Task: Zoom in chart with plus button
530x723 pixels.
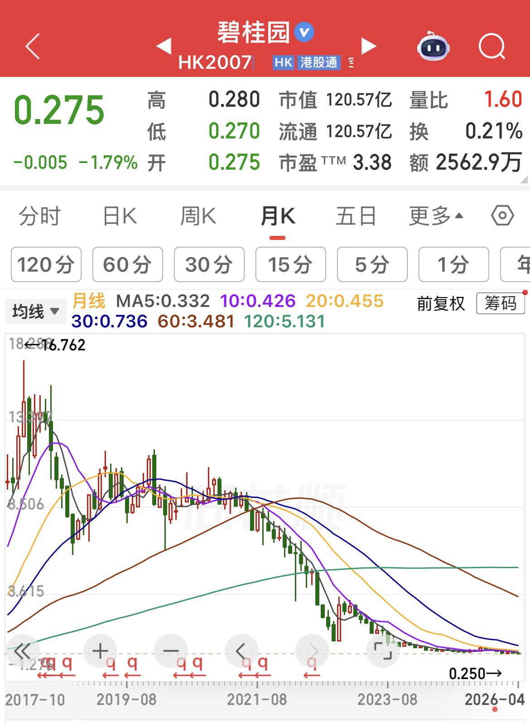Action: 100,651
